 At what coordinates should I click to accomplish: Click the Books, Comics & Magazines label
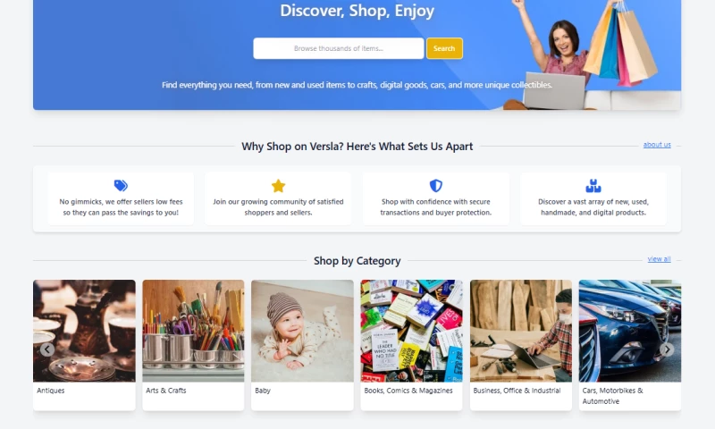408,391
